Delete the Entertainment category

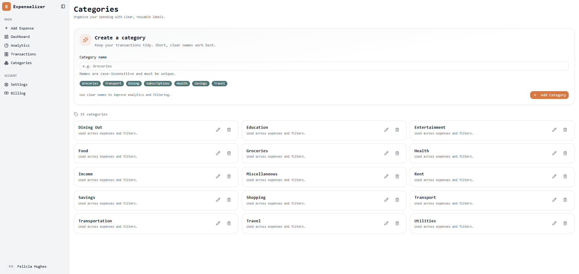point(565,130)
